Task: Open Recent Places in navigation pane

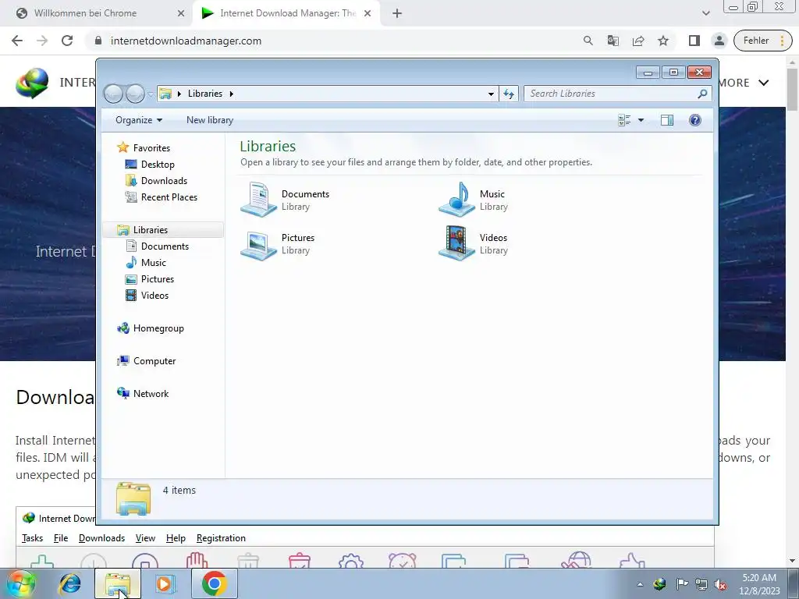Action: 169,197
